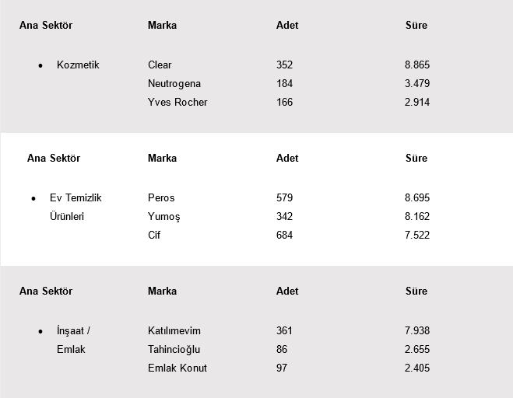Select the Peros count value 579
The image size is (513, 398).
coord(284,197)
